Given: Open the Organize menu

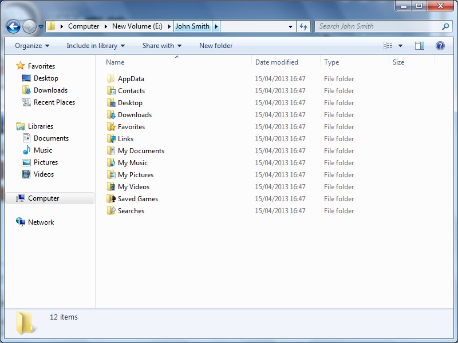Looking at the screenshot, I should pos(32,46).
